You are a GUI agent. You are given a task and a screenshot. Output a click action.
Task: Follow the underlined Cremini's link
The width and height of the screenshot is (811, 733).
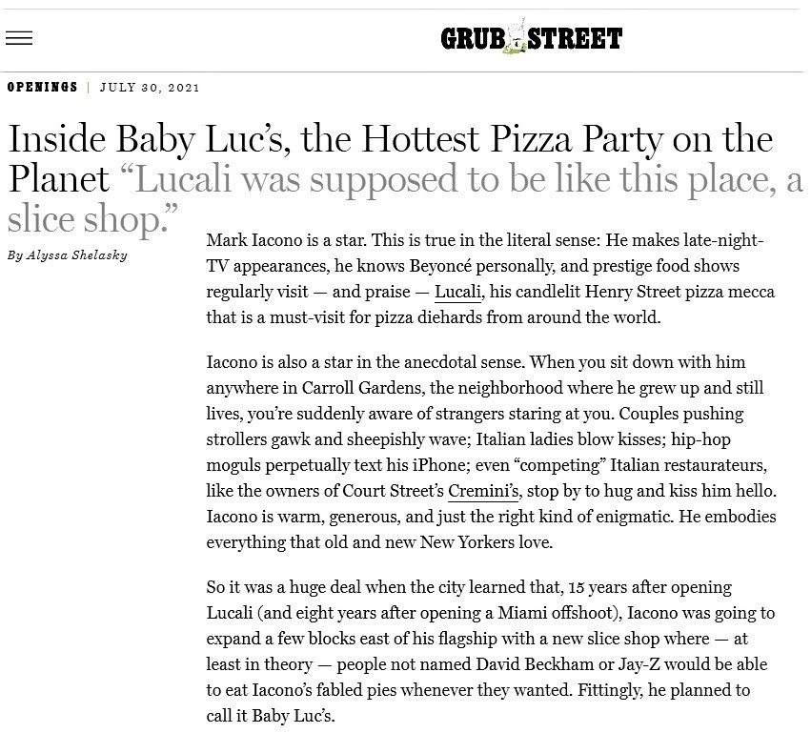tap(483, 492)
